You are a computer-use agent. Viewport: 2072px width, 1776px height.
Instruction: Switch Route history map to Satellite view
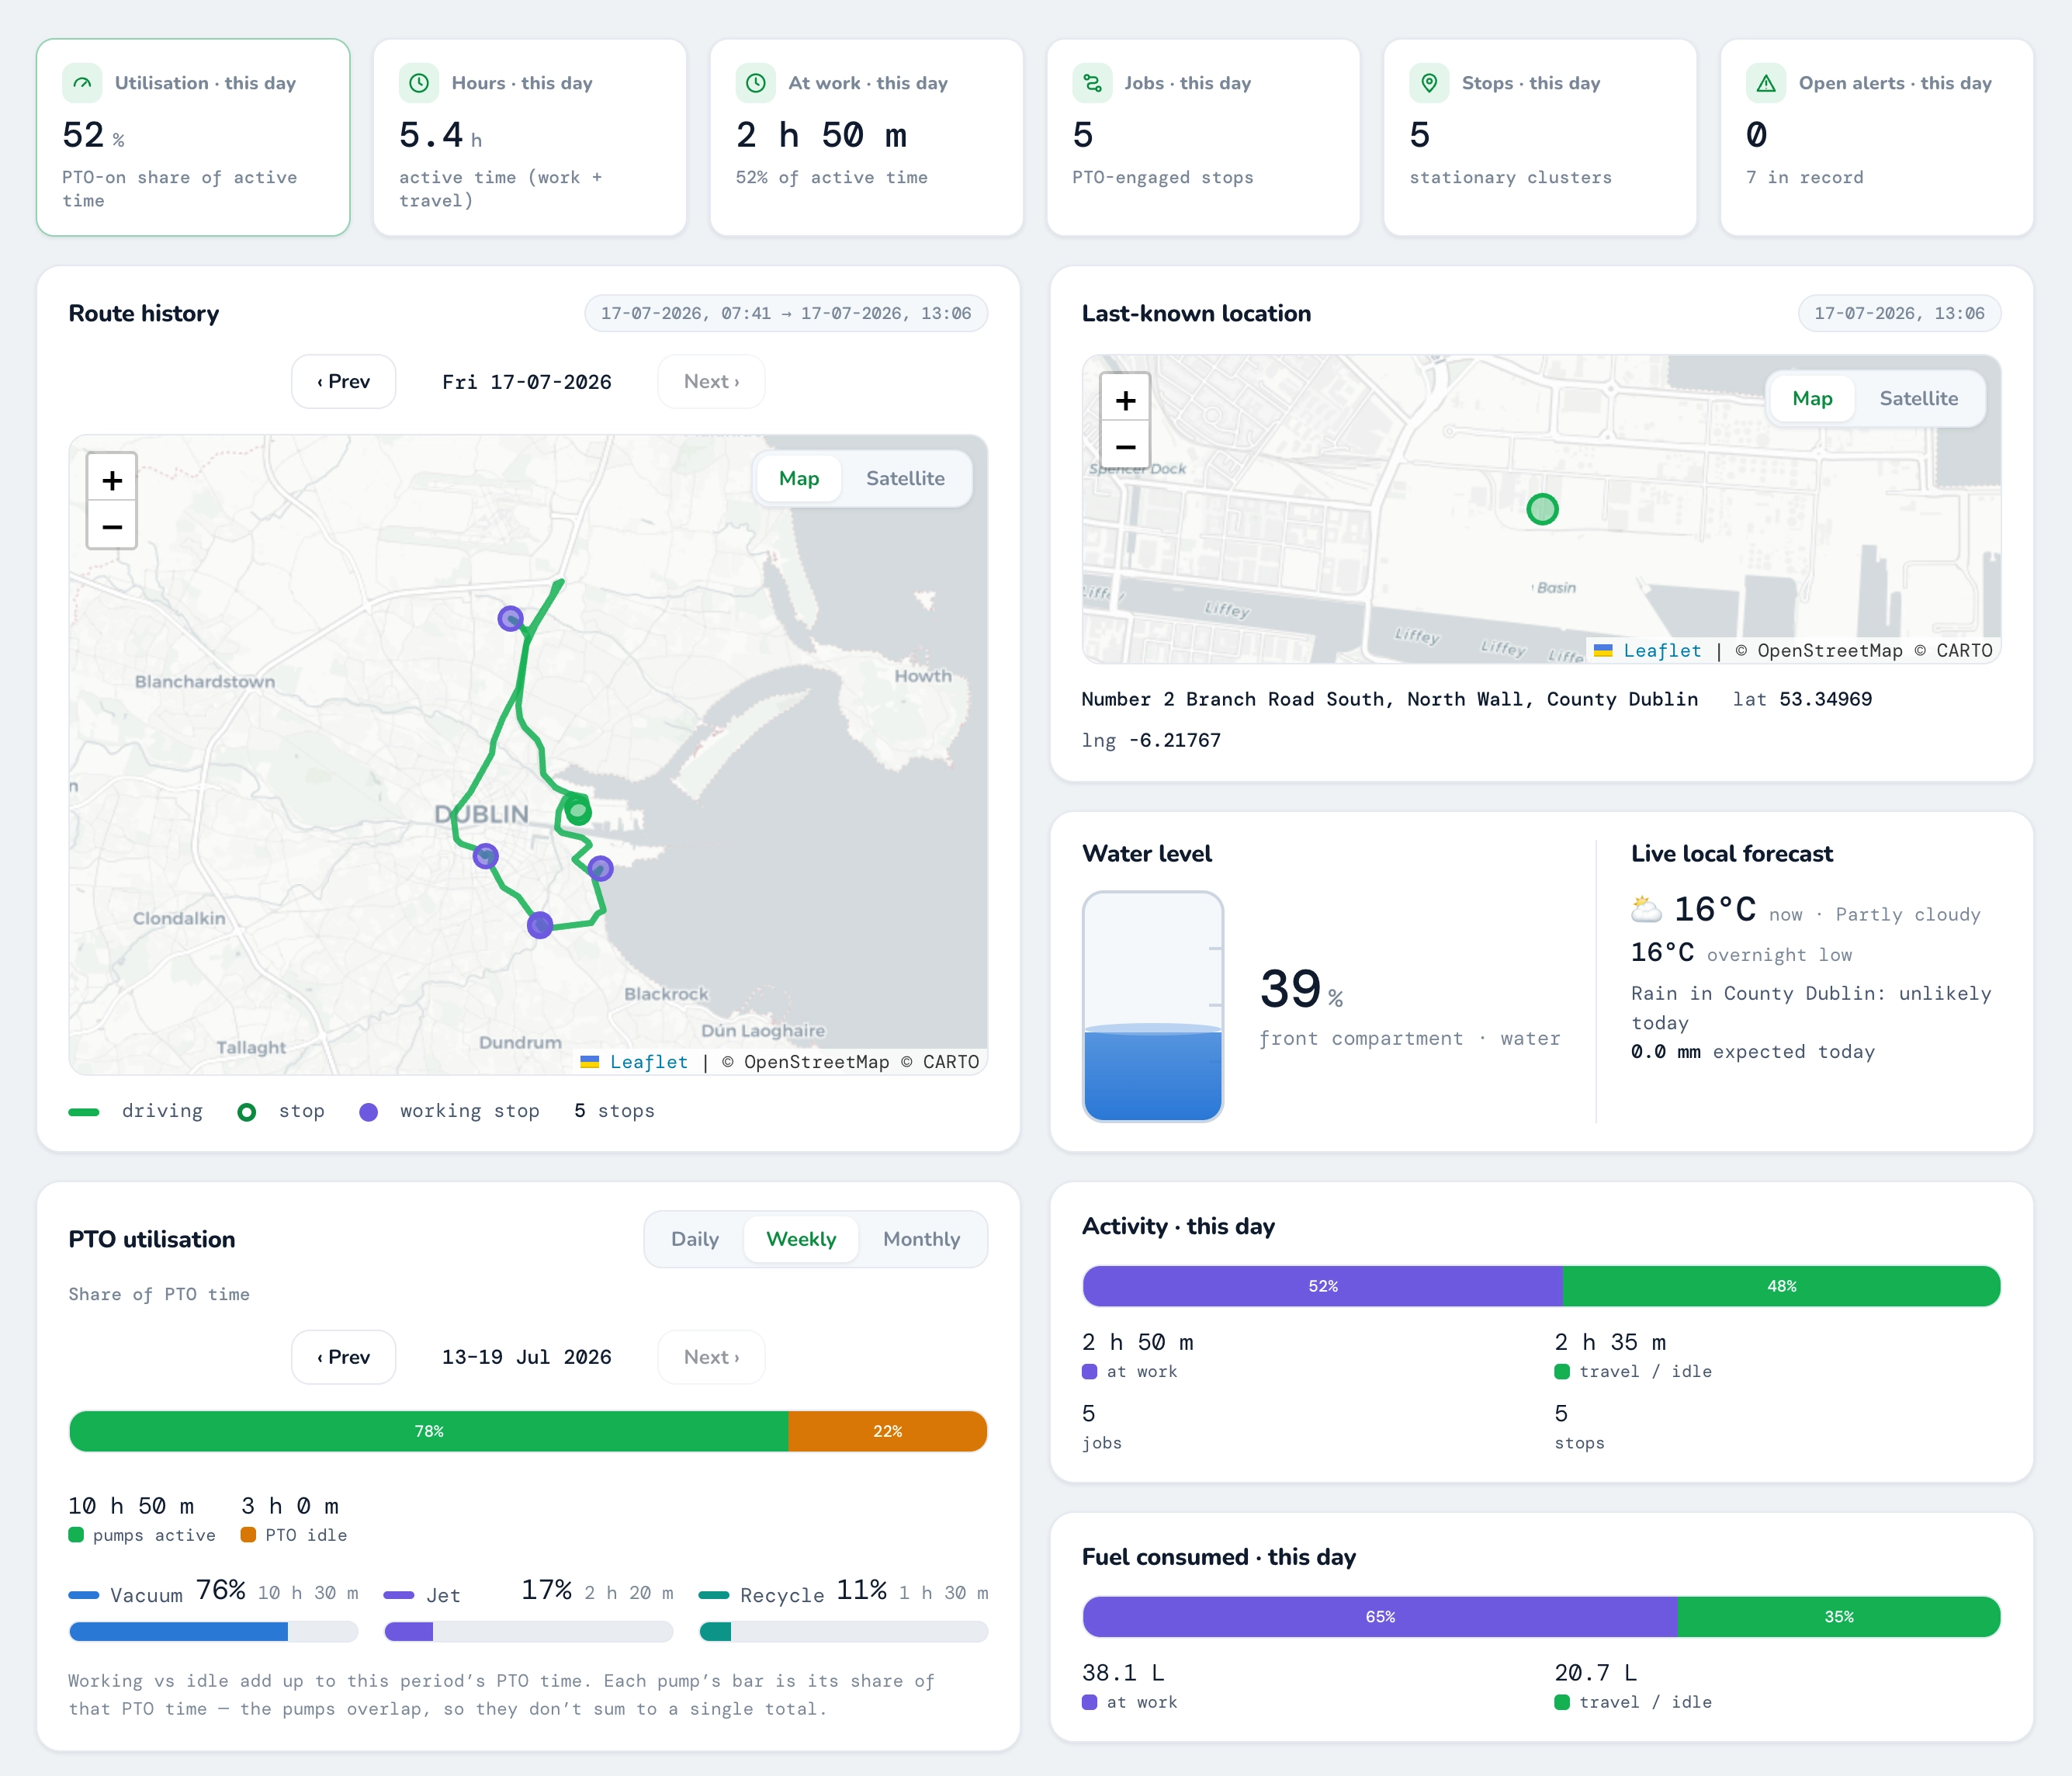tap(905, 478)
